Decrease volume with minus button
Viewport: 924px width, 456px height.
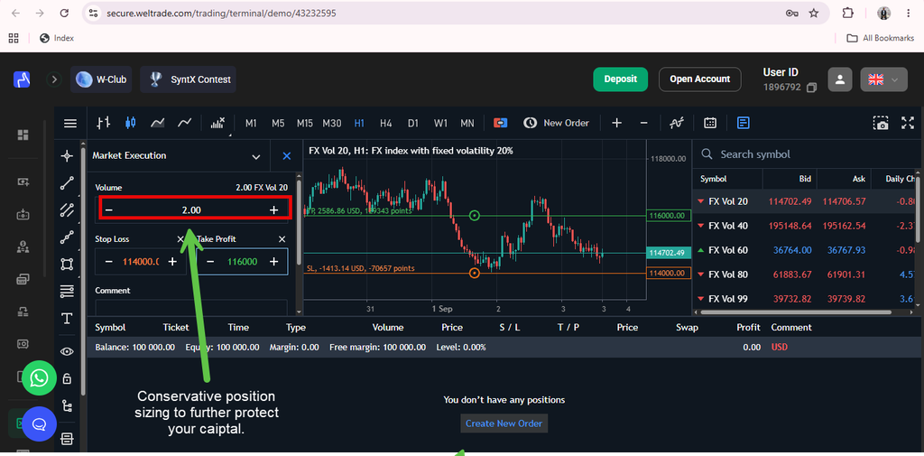pyautogui.click(x=109, y=210)
